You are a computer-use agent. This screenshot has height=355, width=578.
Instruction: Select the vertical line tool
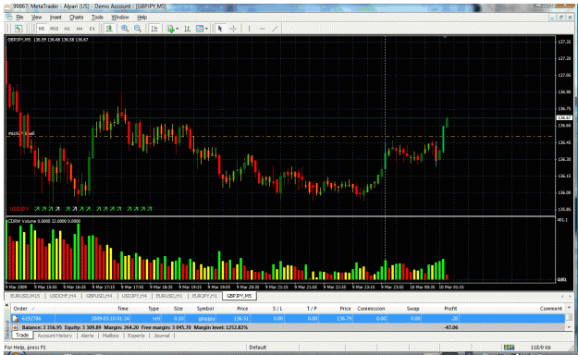point(249,29)
